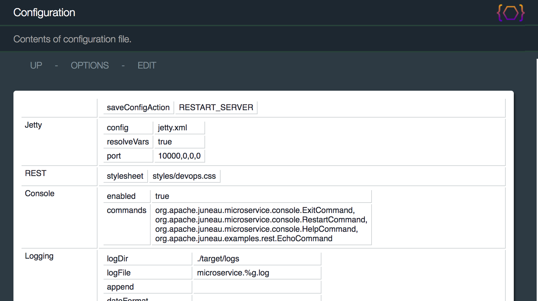Select the saveConfigAction key cell
The width and height of the screenshot is (538, 301).
138,107
